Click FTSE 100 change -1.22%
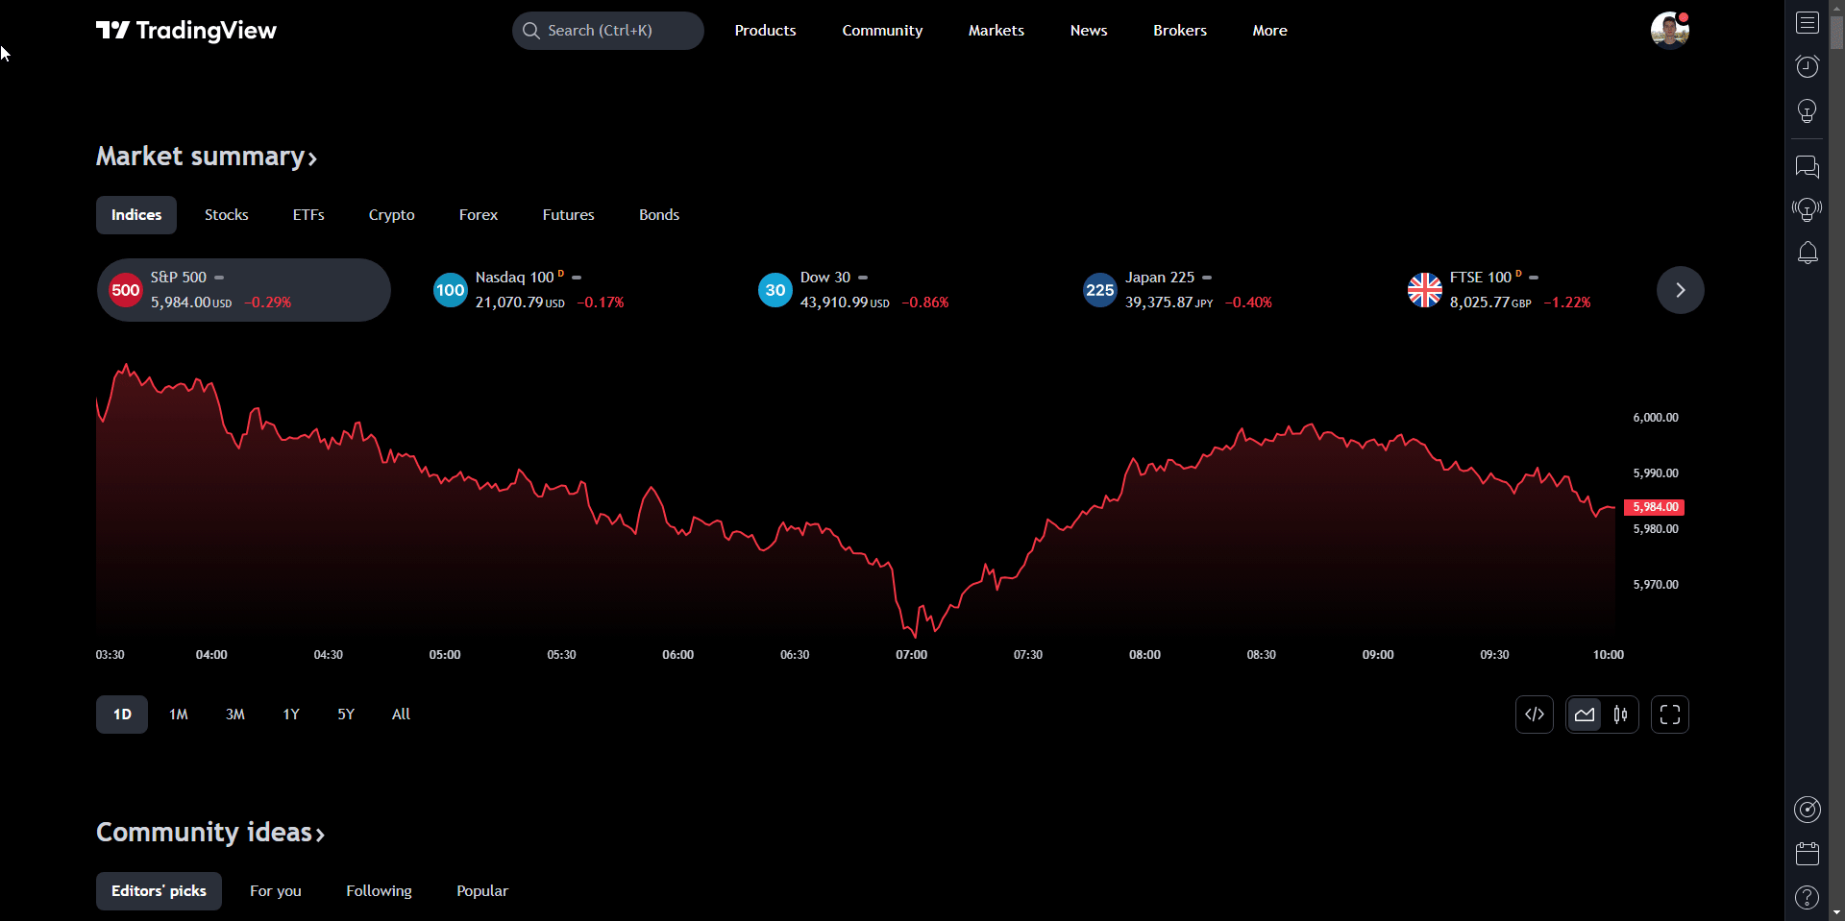 [x=1567, y=303]
